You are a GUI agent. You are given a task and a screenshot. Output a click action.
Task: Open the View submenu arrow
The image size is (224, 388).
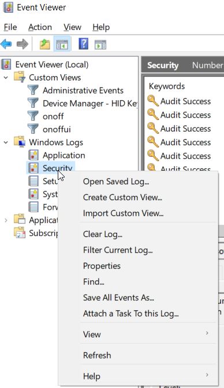[x=207, y=333]
